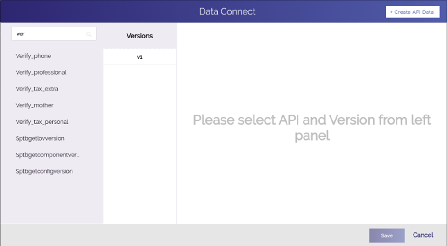This screenshot has height=246, width=447.
Task: Click the 'Please select API' placeholder message
Action: 312,127
